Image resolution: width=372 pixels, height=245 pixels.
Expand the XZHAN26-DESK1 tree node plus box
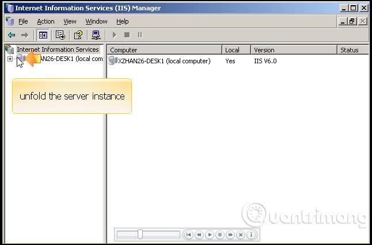point(10,59)
